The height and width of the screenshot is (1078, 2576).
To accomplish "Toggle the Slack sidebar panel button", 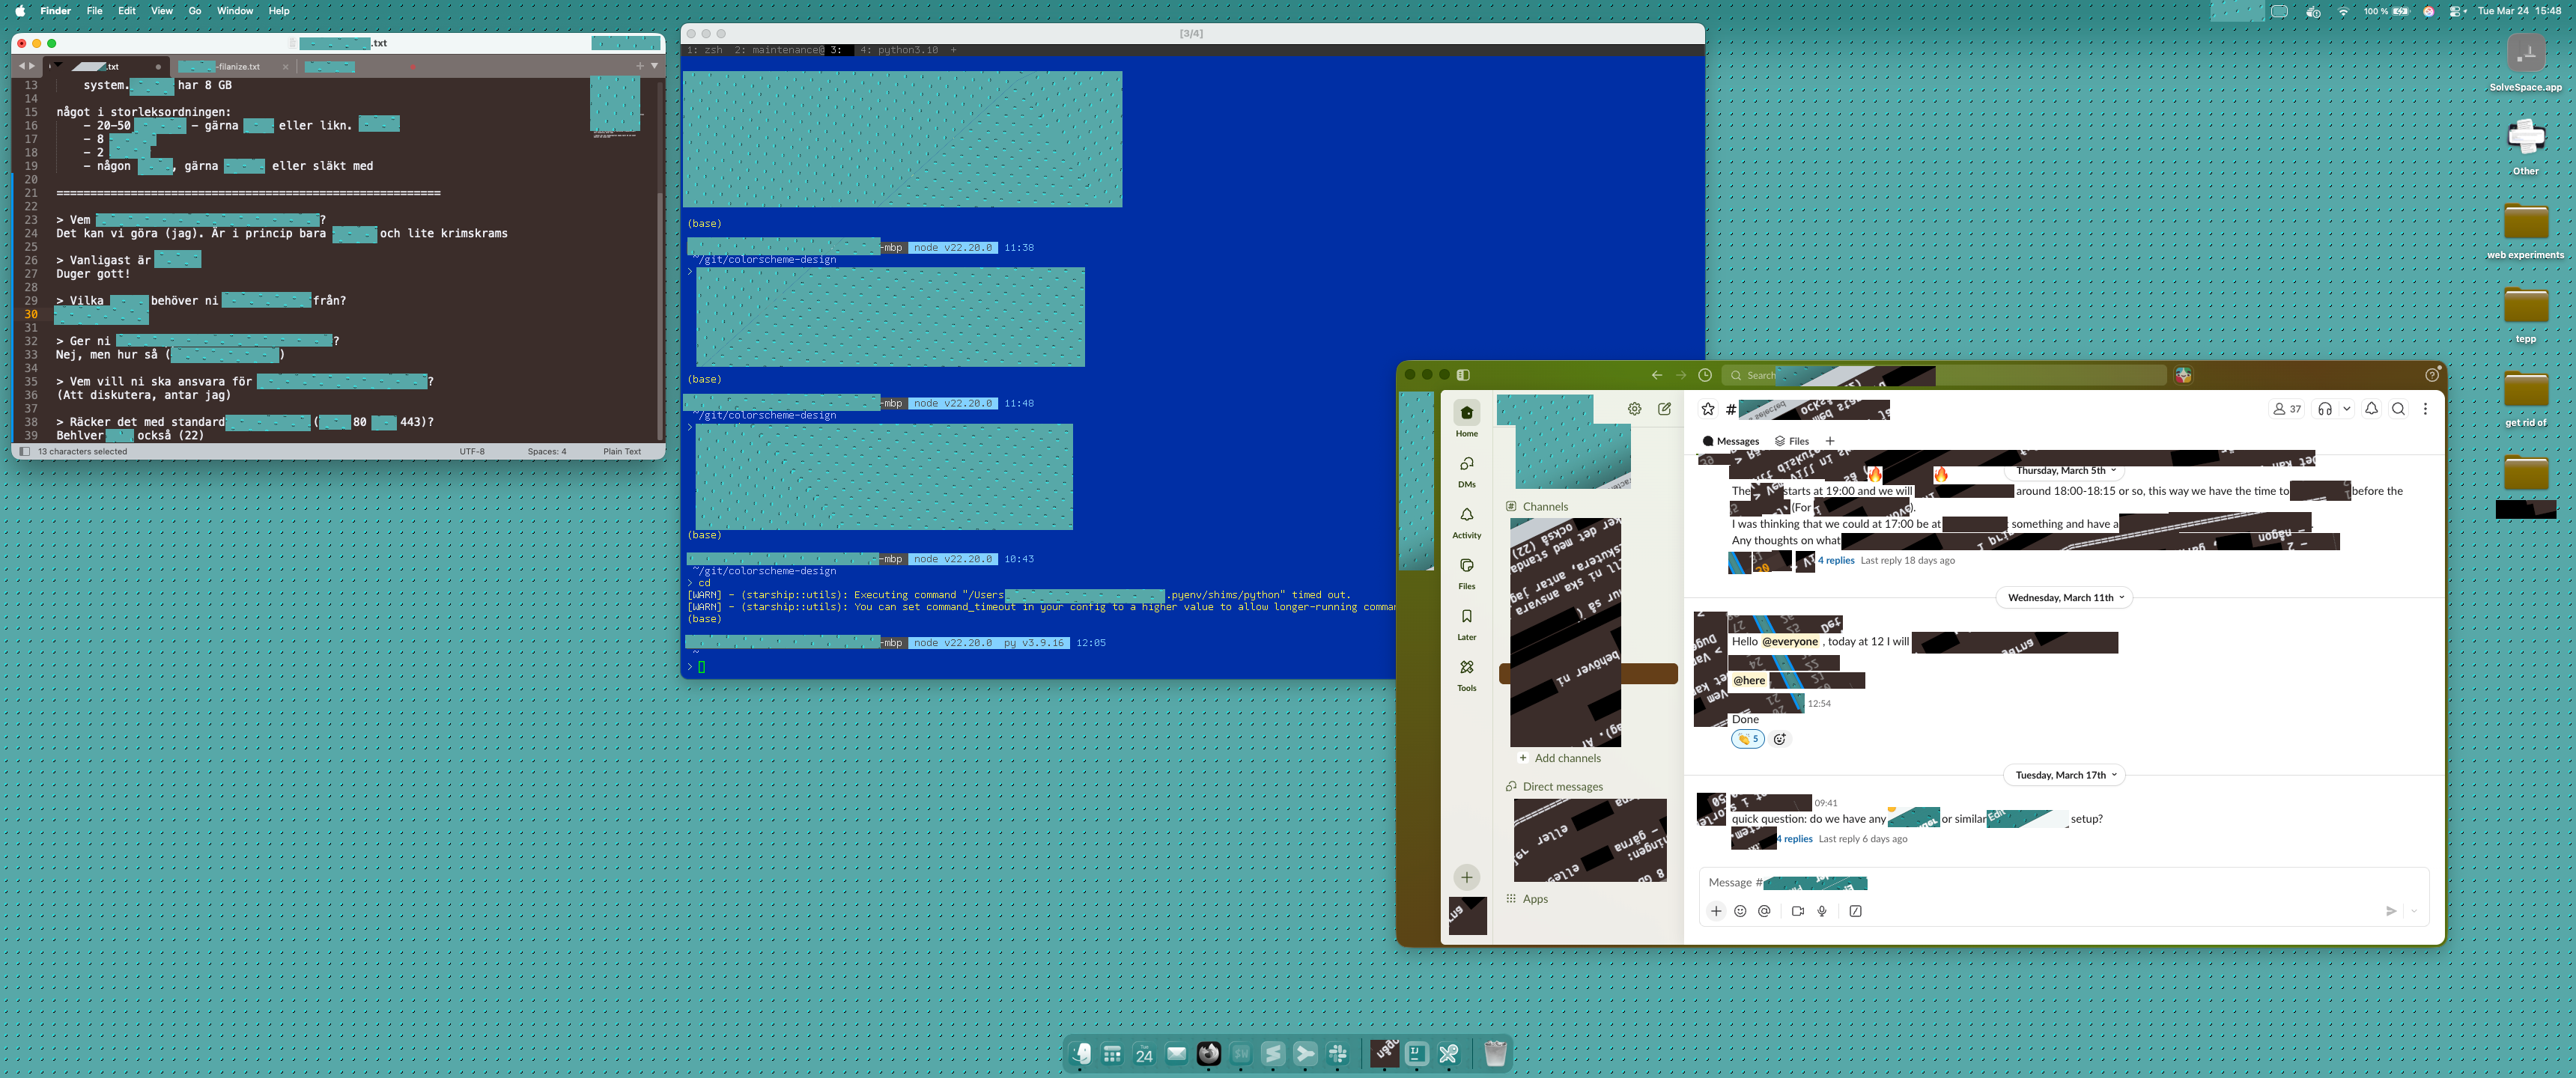I will click(x=1463, y=375).
